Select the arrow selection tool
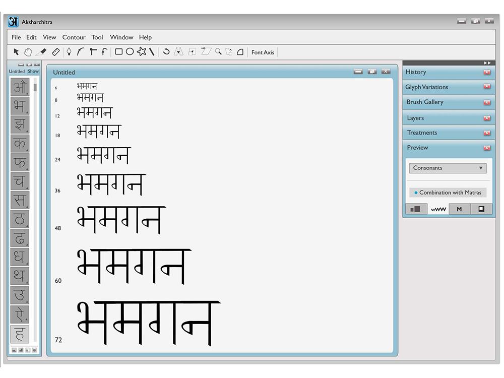This screenshot has height=378, width=504. coord(16,52)
